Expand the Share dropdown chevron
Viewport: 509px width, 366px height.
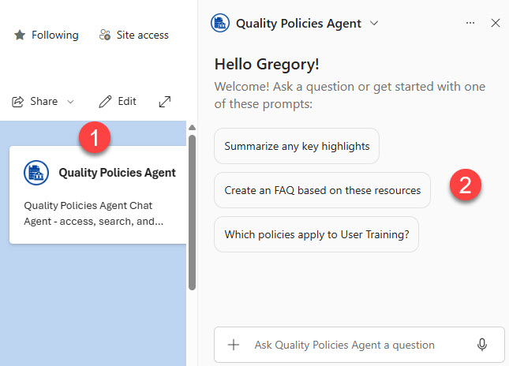point(70,102)
